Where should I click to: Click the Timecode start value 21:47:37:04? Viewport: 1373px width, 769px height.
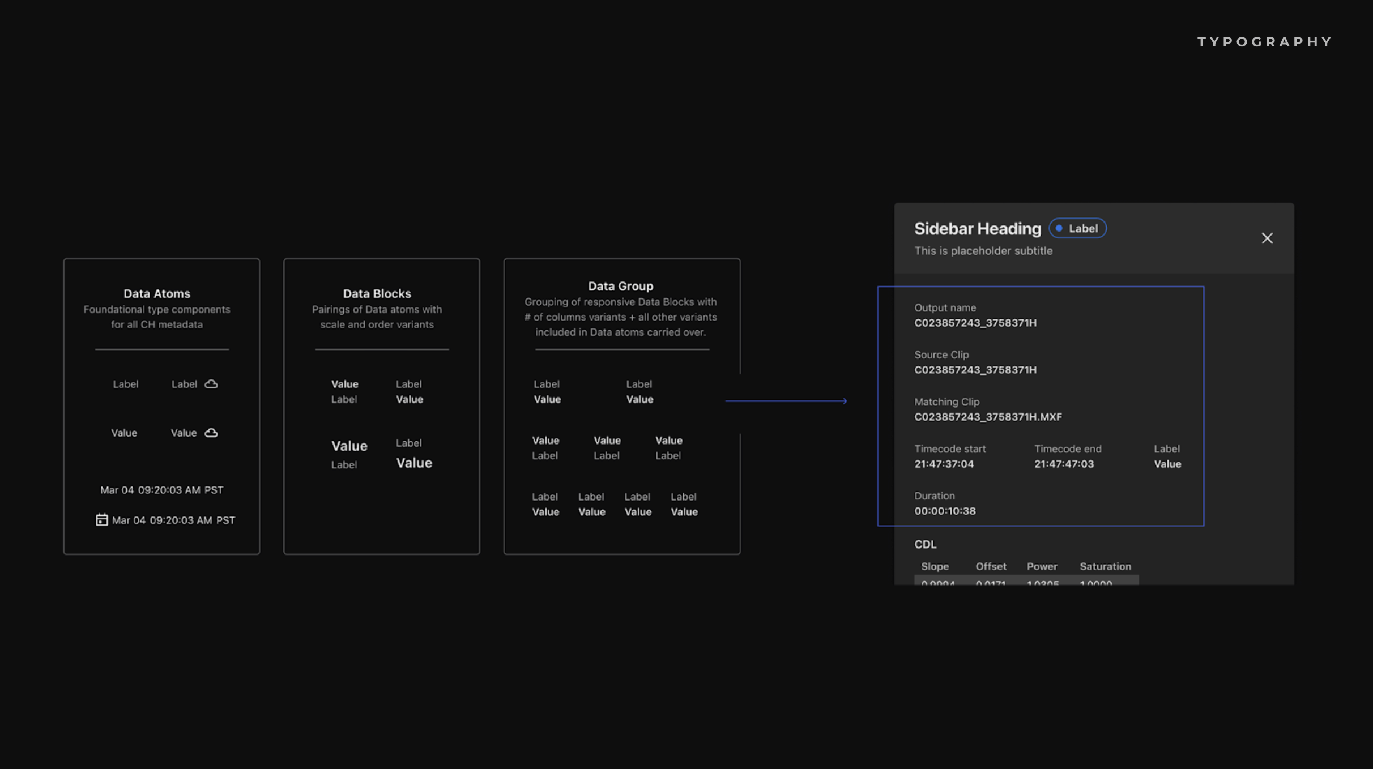pyautogui.click(x=944, y=464)
